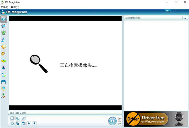This screenshot has height=128, width=189.
Task: Click the small button in the blue header
Action: pos(167,11)
